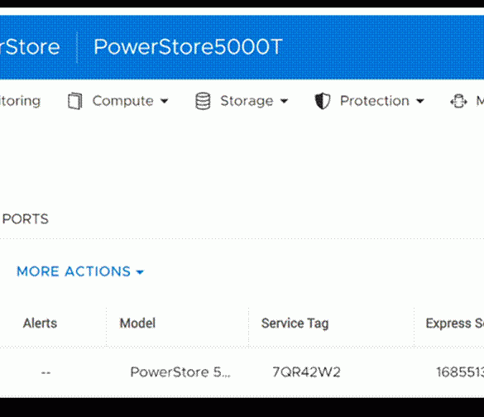Sort by the Model column header

click(x=137, y=324)
